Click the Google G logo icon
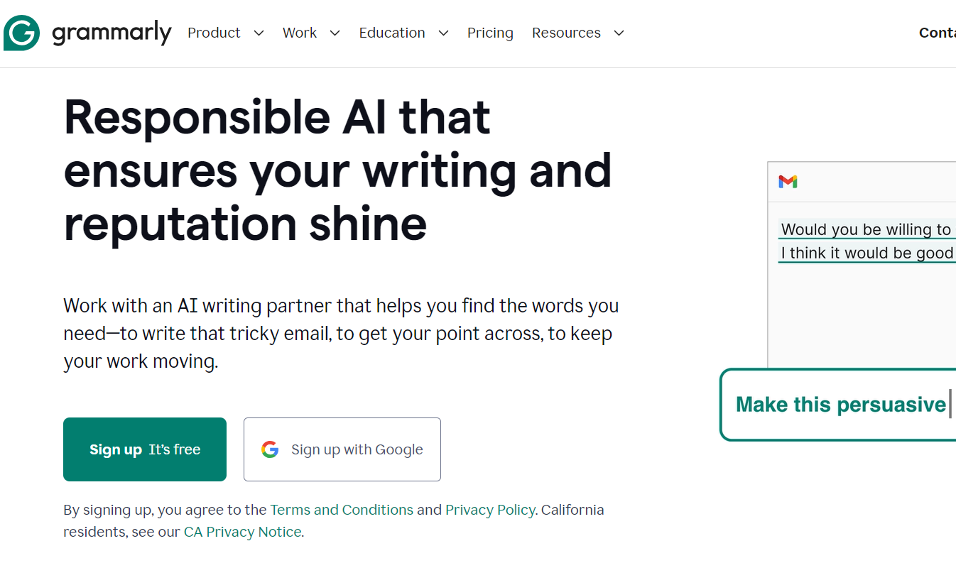 [x=270, y=449]
